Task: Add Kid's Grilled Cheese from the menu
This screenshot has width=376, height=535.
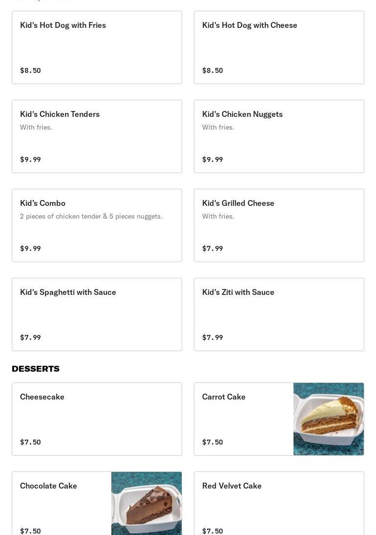Action: pos(279,225)
